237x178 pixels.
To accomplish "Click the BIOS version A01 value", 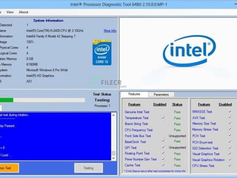I will [29, 81].
